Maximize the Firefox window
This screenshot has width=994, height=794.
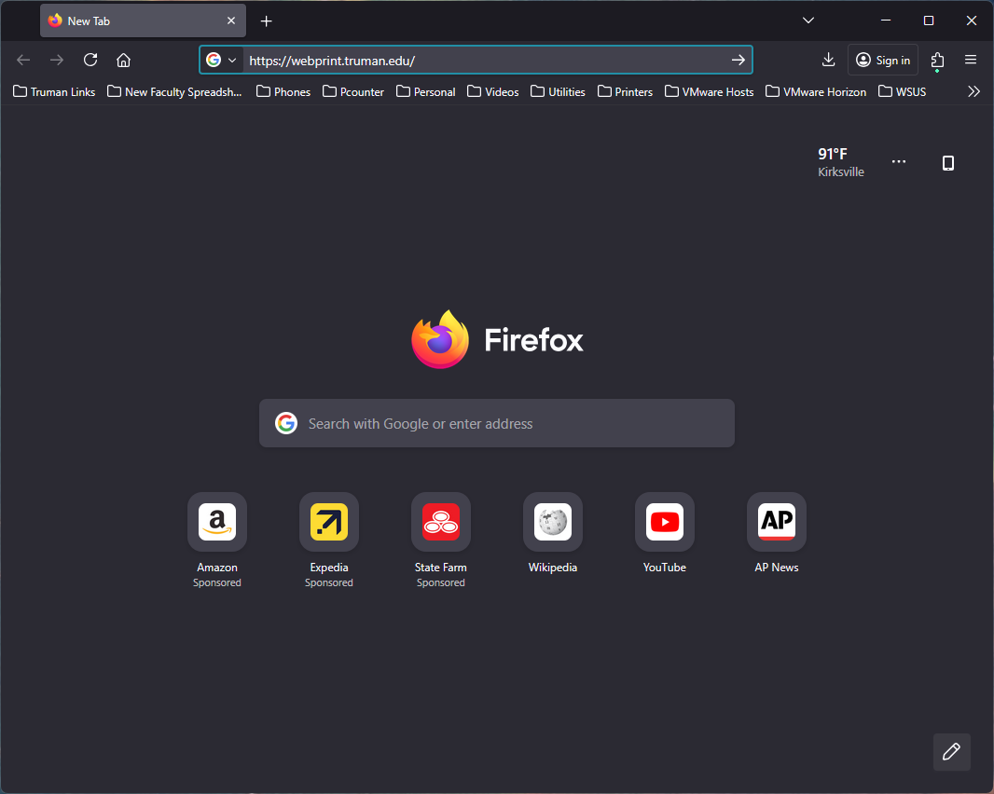929,21
